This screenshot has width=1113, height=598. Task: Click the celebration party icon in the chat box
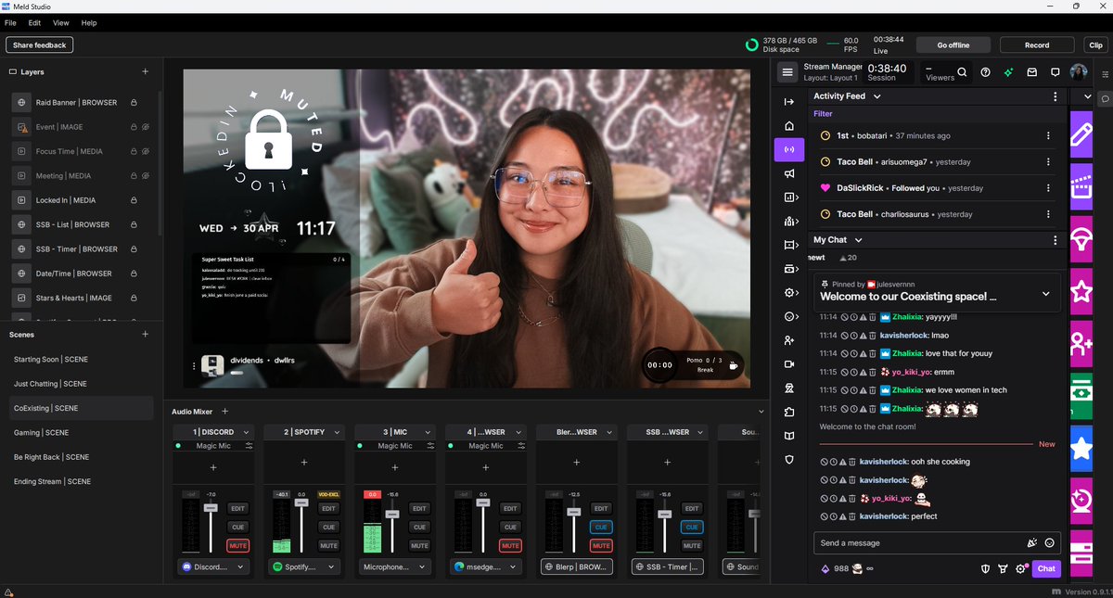(1031, 543)
